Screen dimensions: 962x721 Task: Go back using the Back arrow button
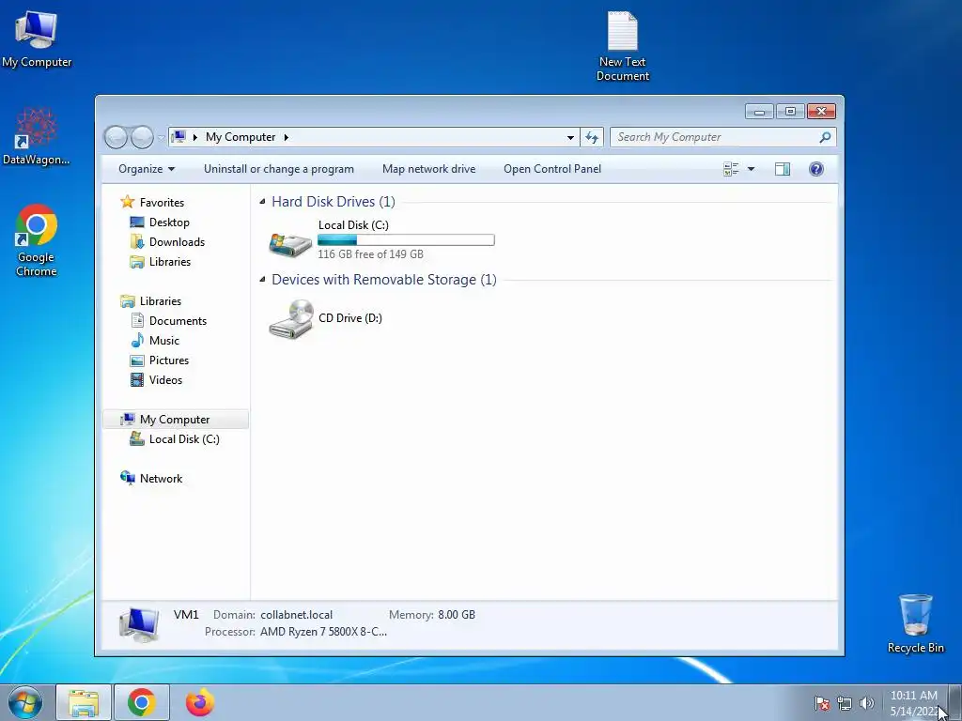(116, 137)
